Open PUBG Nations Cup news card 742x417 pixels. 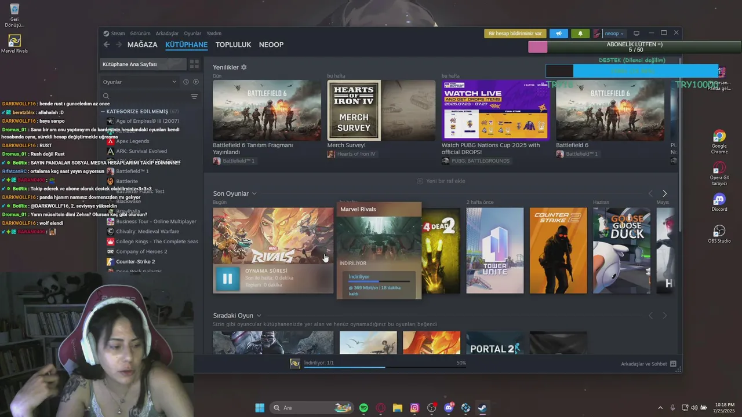coord(496,111)
